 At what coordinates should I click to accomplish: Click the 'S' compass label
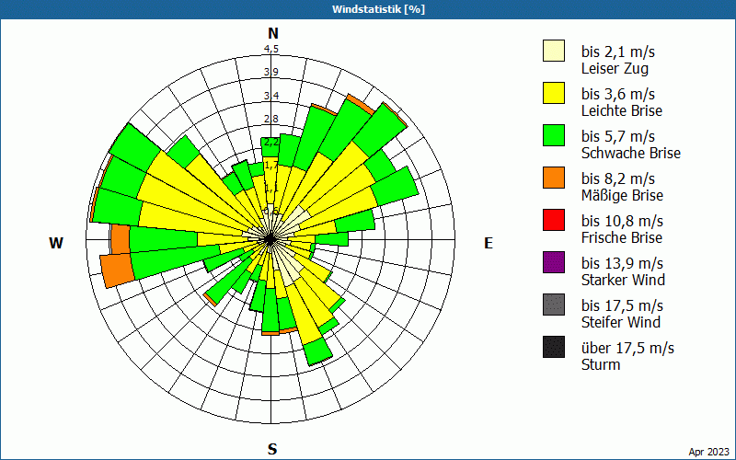click(x=272, y=449)
